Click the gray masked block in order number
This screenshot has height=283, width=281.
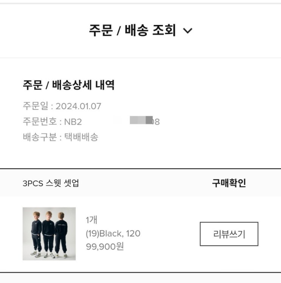(141, 121)
